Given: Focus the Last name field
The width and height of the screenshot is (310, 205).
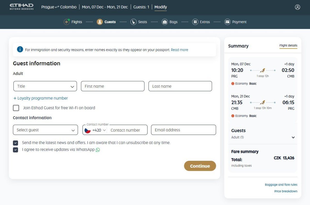Looking at the screenshot, I should 180,86.
